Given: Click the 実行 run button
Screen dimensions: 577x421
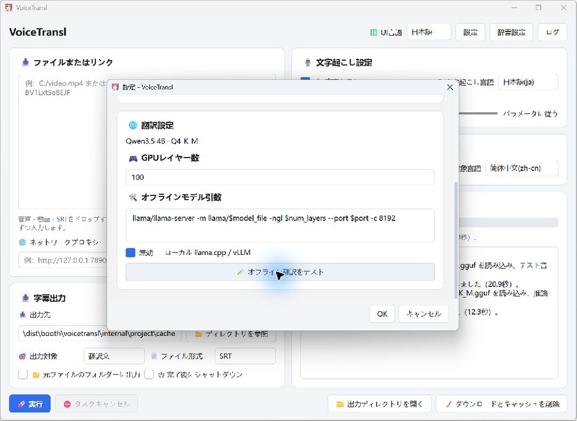Looking at the screenshot, I should (30, 404).
